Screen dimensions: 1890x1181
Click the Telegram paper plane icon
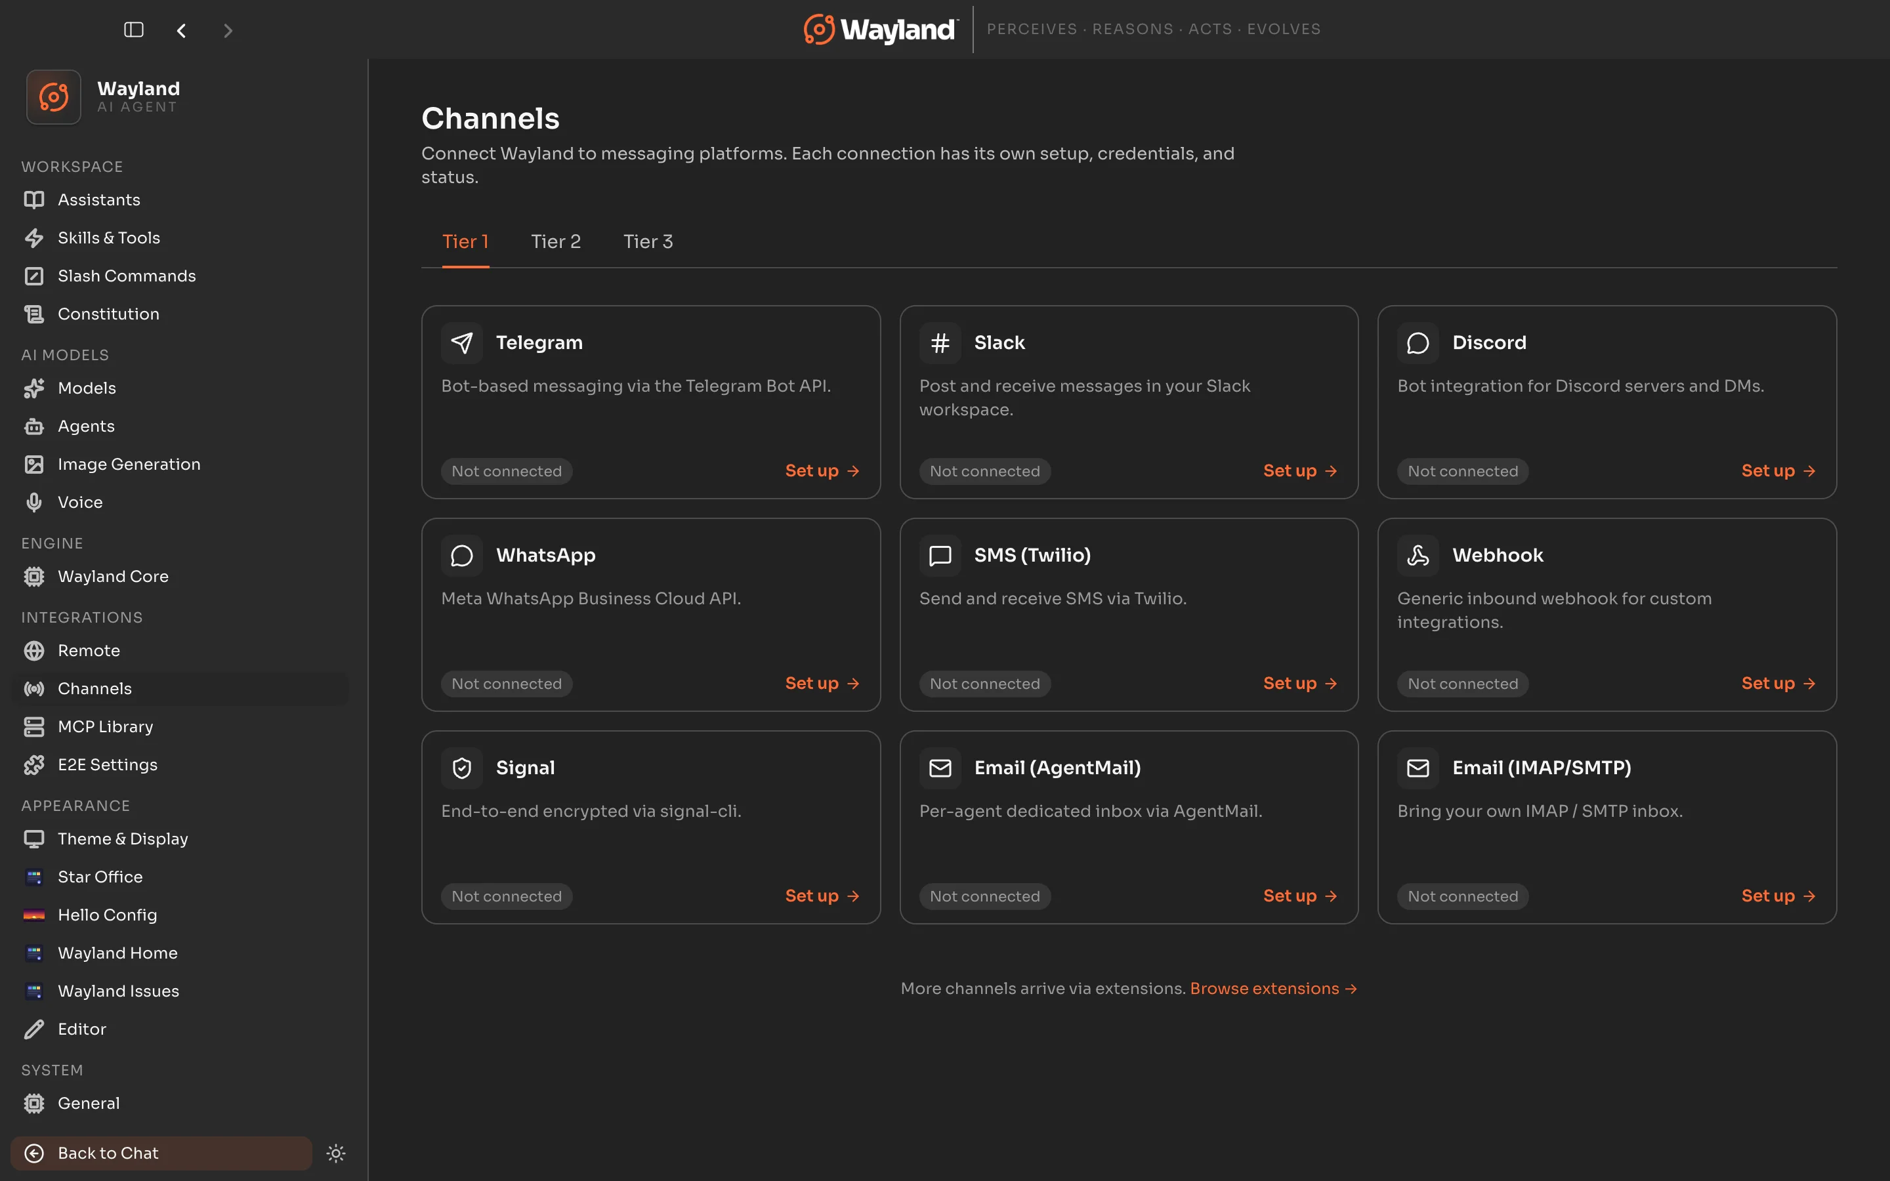pyautogui.click(x=461, y=343)
